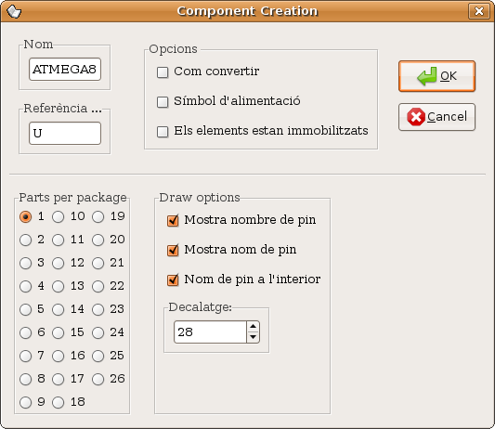Viewport: 495px width, 429px height.
Task: Increase Decalatge value with up arrow
Action: click(253, 327)
